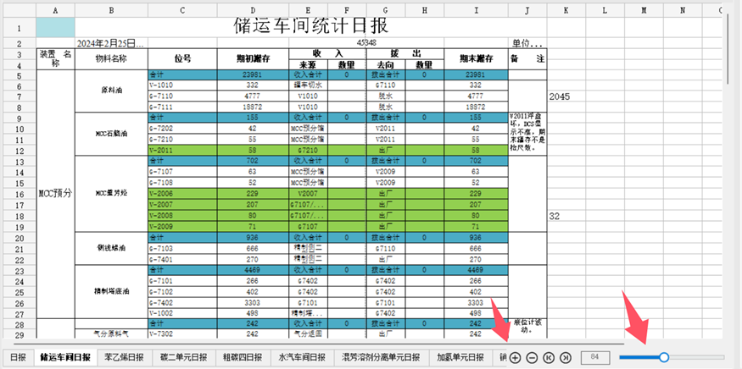Viewport: 742px width, 369px height.
Task: Click the 侧线蜡油 material cell
Action: pos(112,248)
